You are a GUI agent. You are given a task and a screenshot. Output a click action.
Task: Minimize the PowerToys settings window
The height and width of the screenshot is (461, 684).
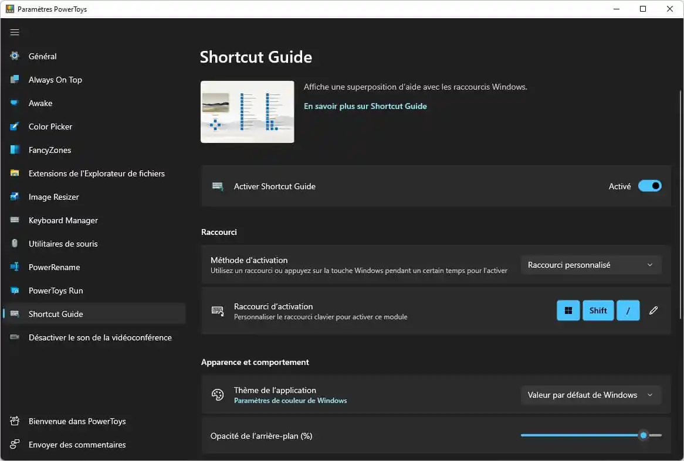pos(617,9)
